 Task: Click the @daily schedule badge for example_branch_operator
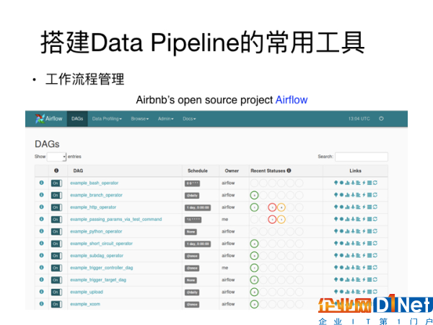(192, 196)
